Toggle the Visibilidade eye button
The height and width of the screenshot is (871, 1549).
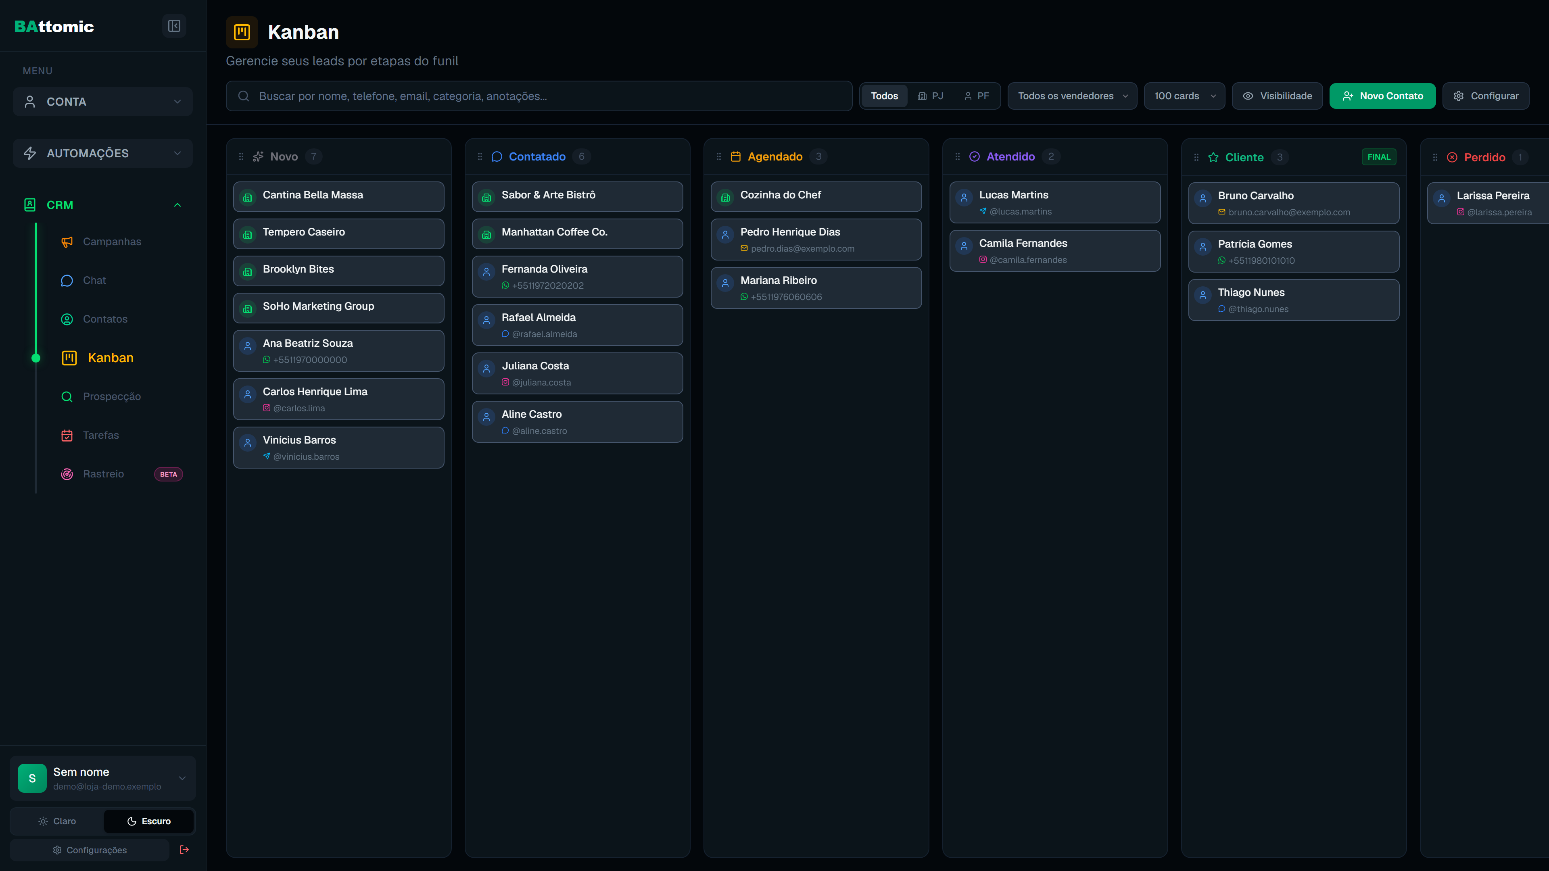(x=1277, y=96)
